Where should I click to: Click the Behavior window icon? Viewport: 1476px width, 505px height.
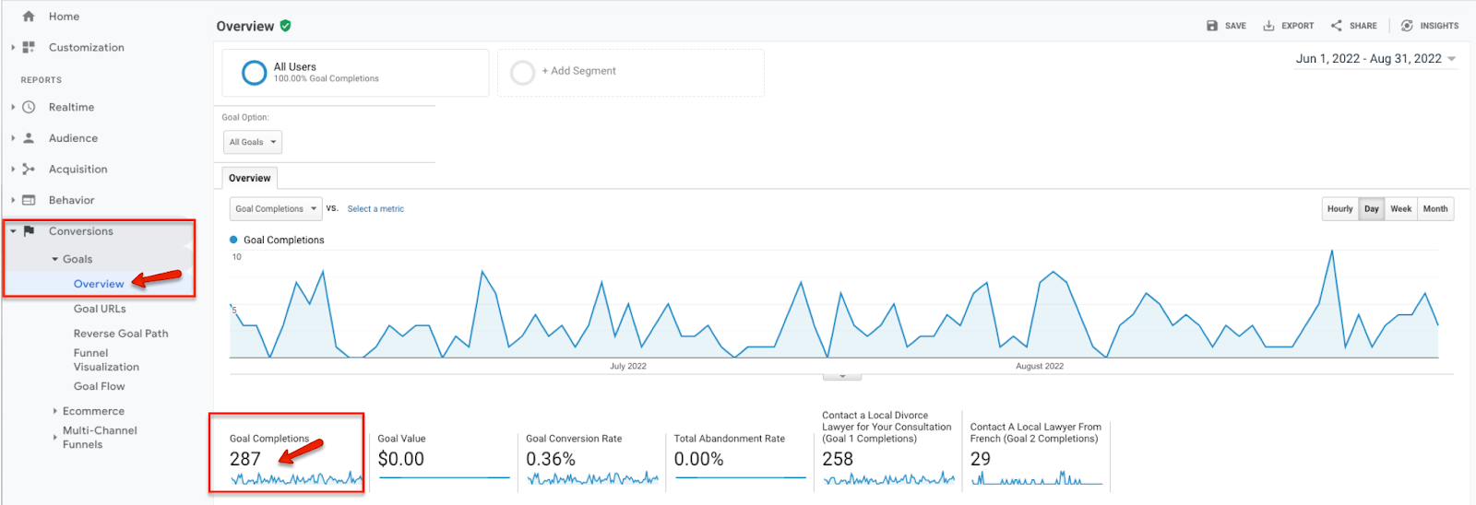pyautogui.click(x=29, y=200)
